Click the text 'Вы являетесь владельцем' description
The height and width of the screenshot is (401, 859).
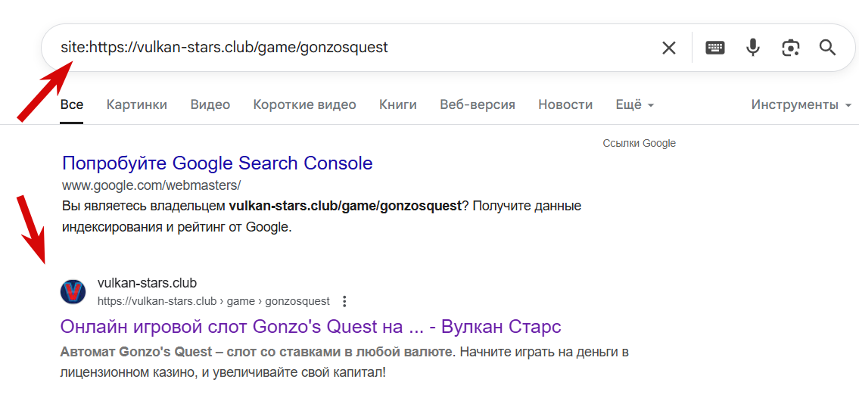pos(144,207)
